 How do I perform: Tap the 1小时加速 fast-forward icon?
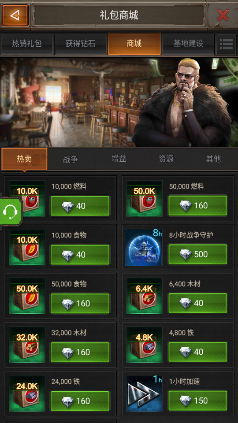pyautogui.click(x=144, y=393)
